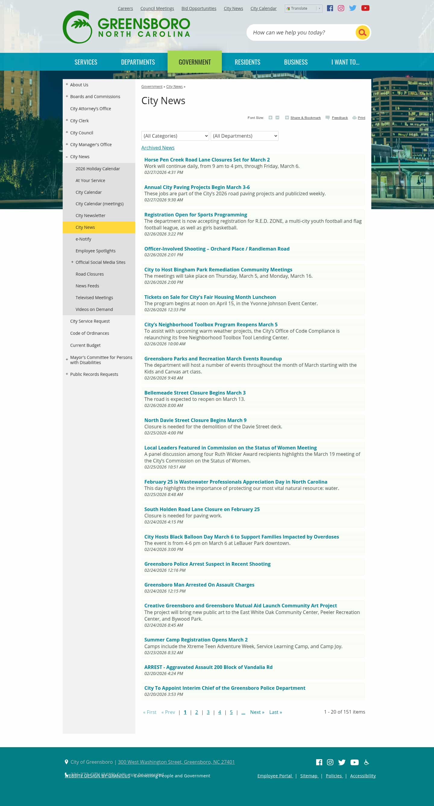The height and width of the screenshot is (806, 434).
Task: Open the Twitter icon in the header
Action: pyautogui.click(x=352, y=8)
